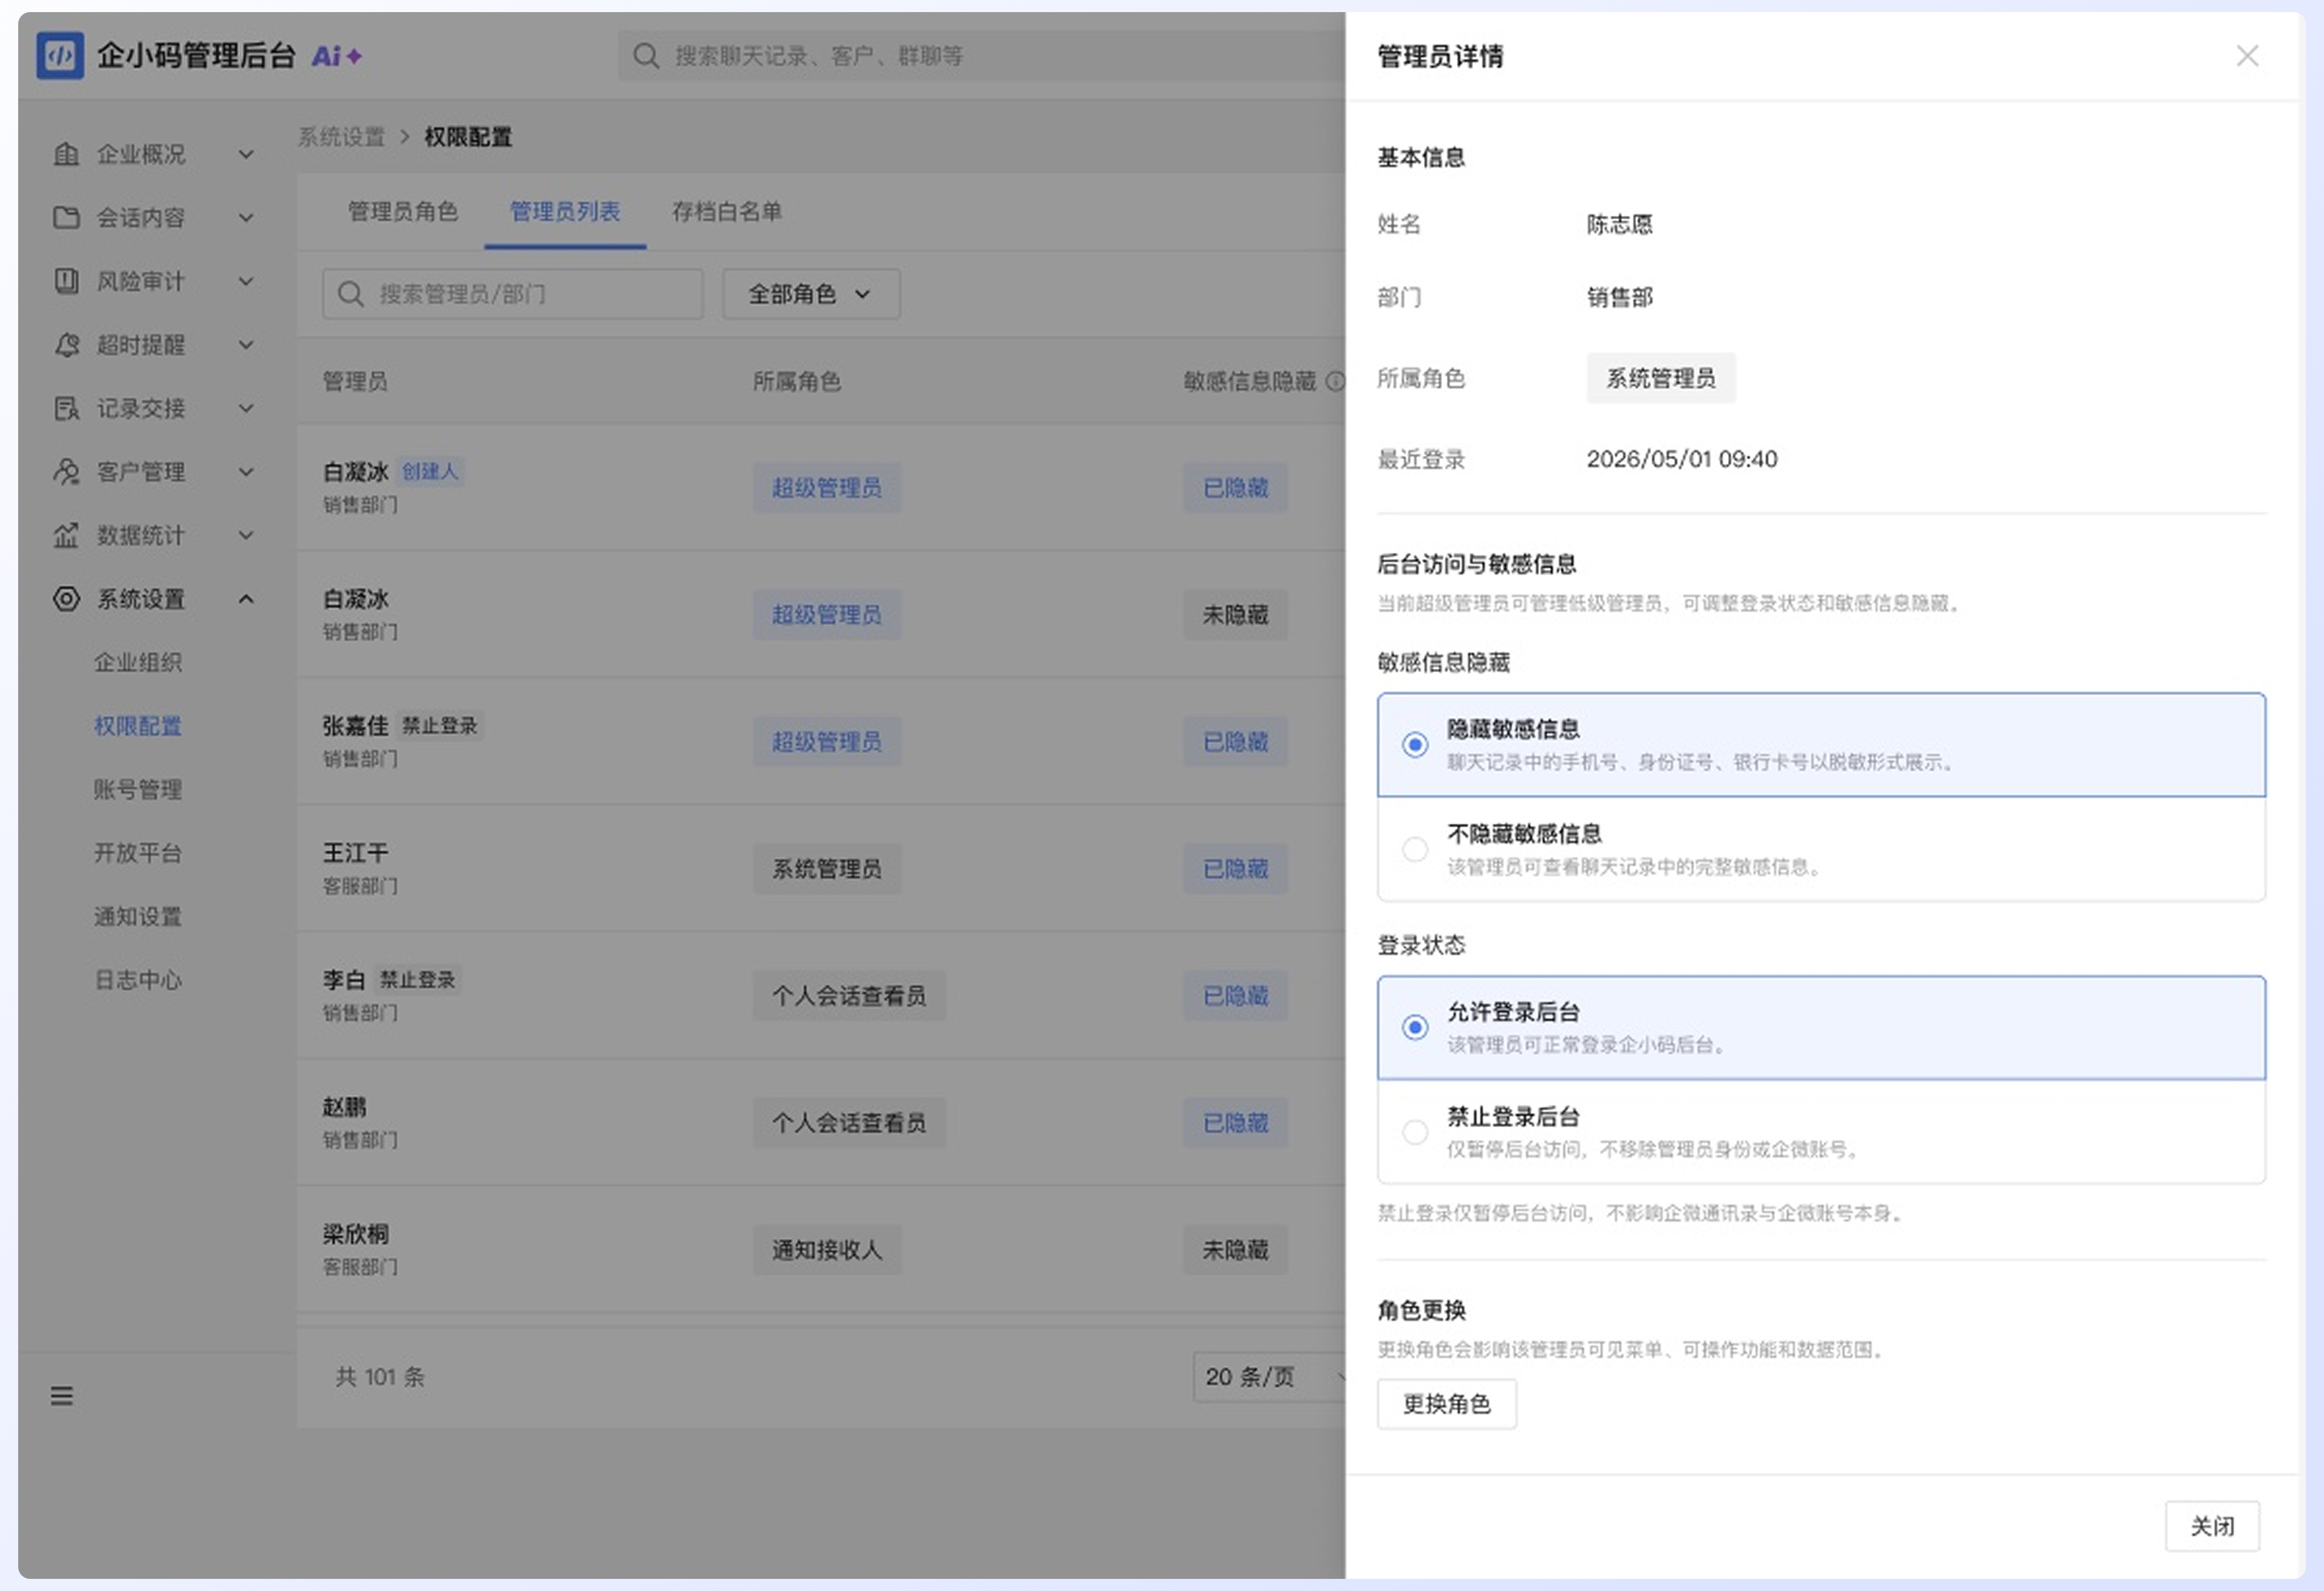Click 系统设置 breadcrumb link
The image size is (2324, 1591).
[341, 137]
